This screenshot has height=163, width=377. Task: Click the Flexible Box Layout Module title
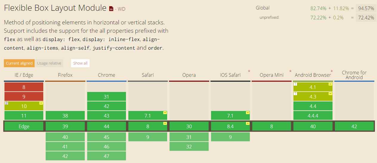coord(55,8)
